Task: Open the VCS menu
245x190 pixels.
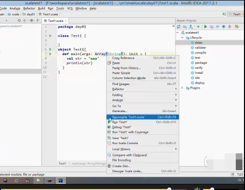Action: 70,8
